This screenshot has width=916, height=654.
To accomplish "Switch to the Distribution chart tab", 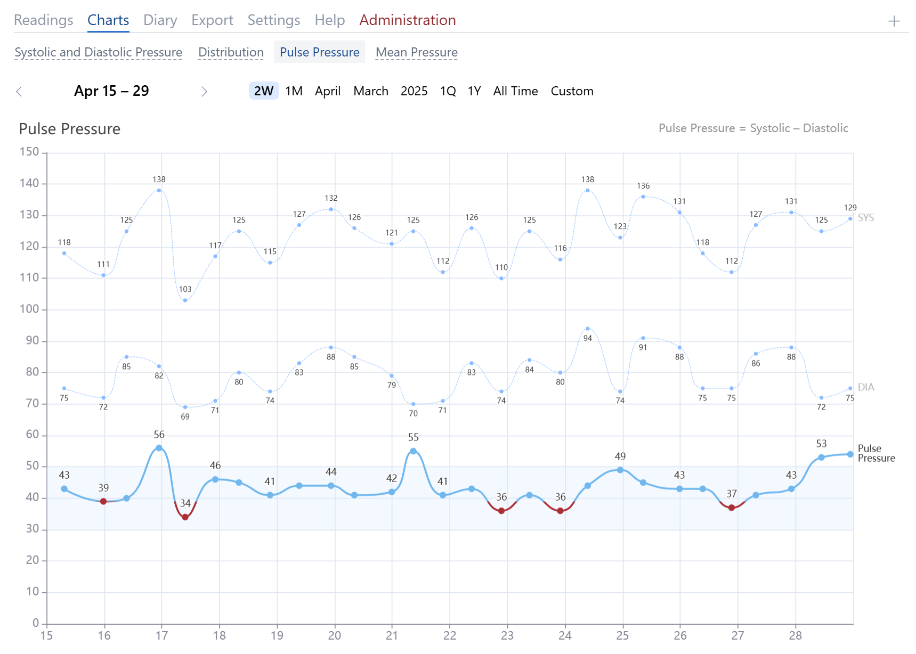I will [x=231, y=52].
